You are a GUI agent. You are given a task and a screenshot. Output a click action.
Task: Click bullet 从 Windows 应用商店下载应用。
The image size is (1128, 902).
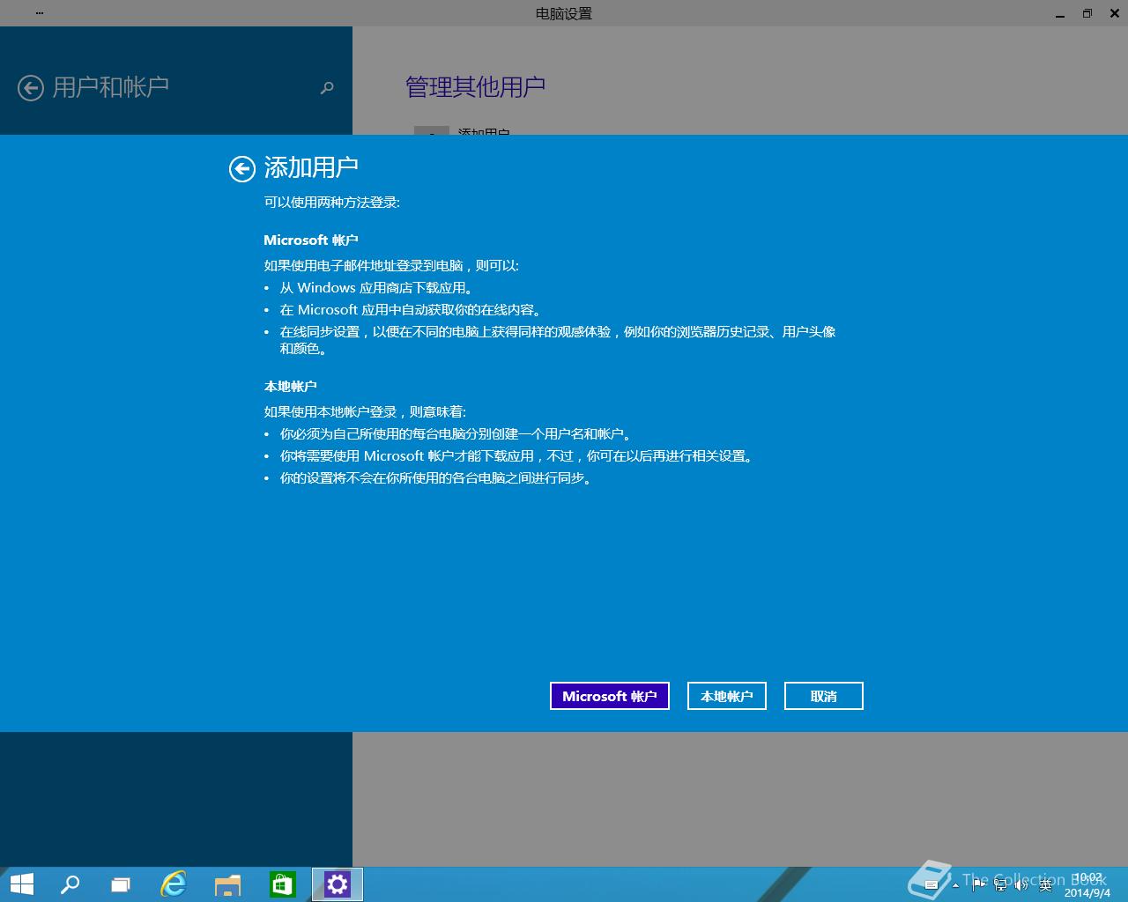[377, 288]
